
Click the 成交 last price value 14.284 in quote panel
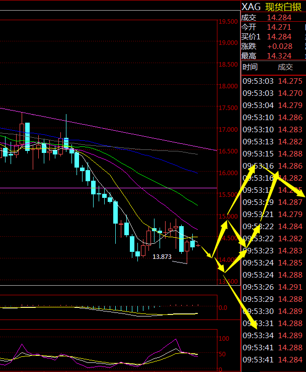[279, 18]
